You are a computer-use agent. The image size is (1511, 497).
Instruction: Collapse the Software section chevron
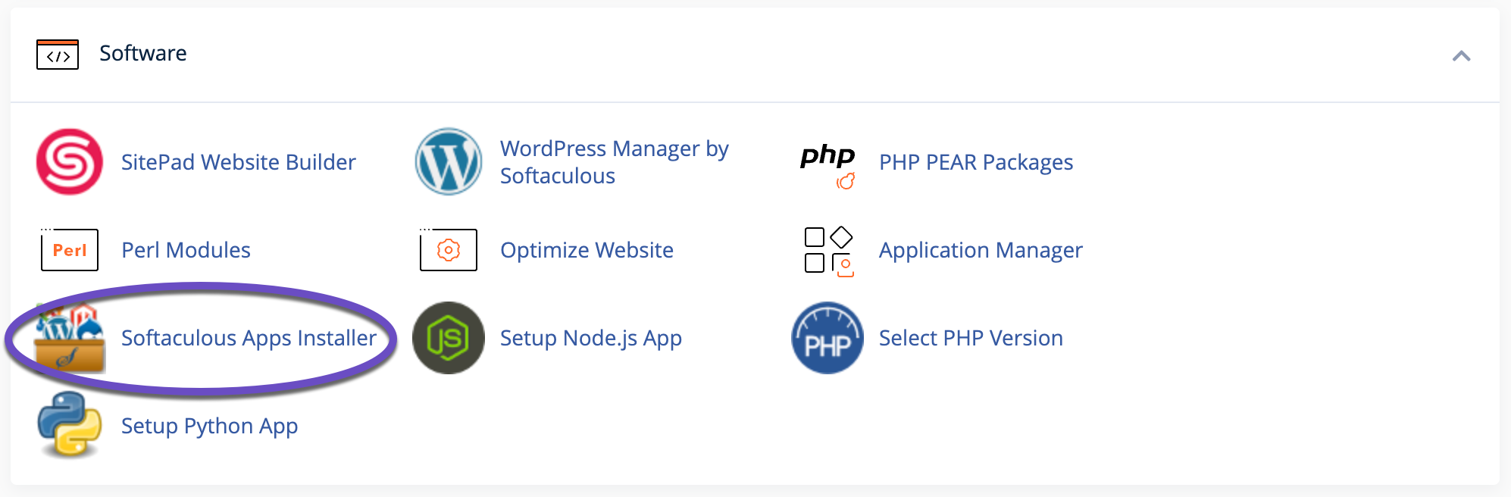(1461, 56)
